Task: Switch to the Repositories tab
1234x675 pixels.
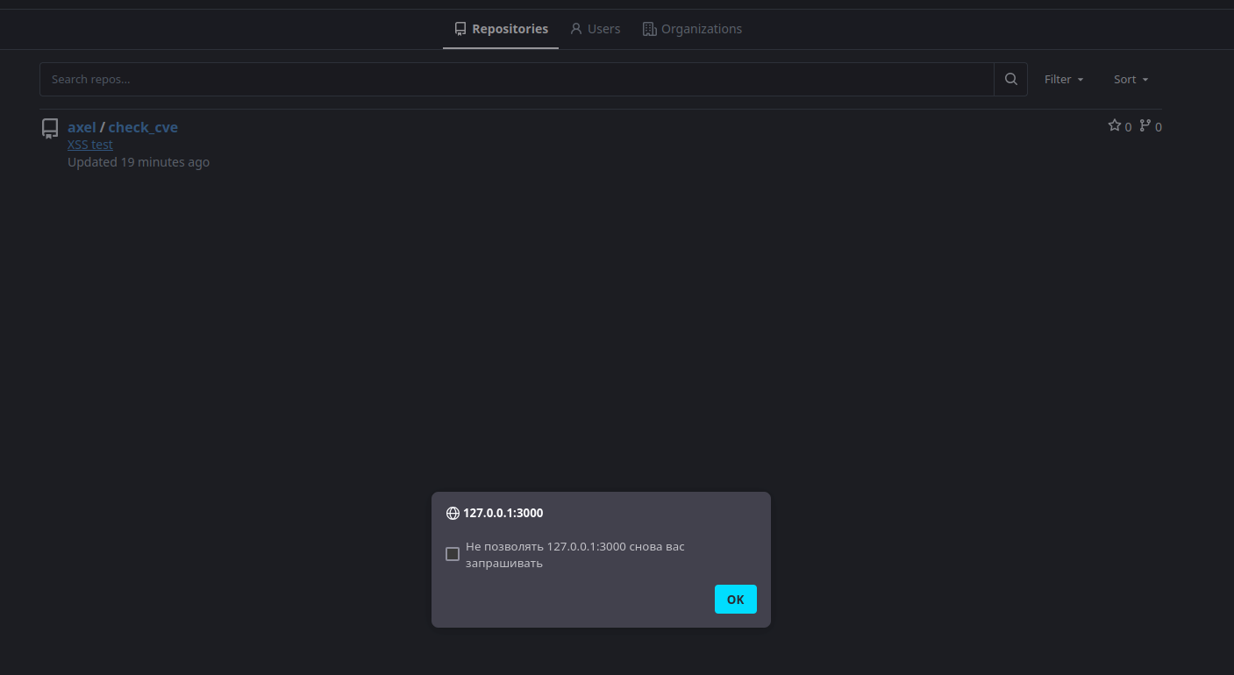Action: [501, 29]
